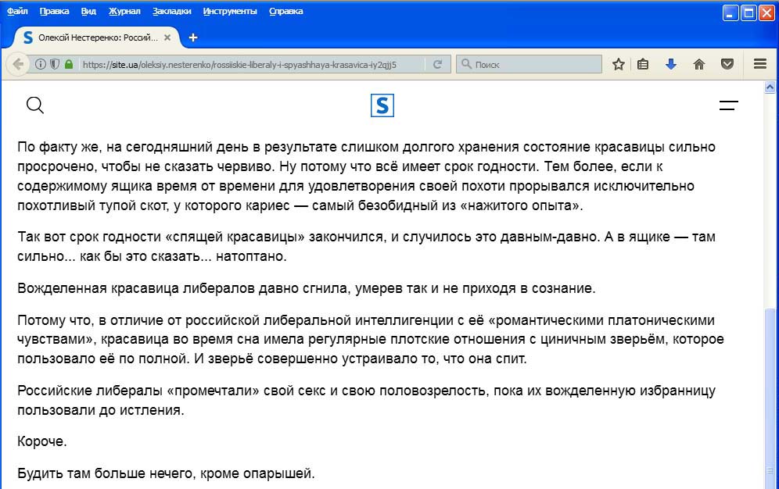The width and height of the screenshot is (779, 489).
Task: Open site search magnifier on the page
Action: [x=34, y=105]
